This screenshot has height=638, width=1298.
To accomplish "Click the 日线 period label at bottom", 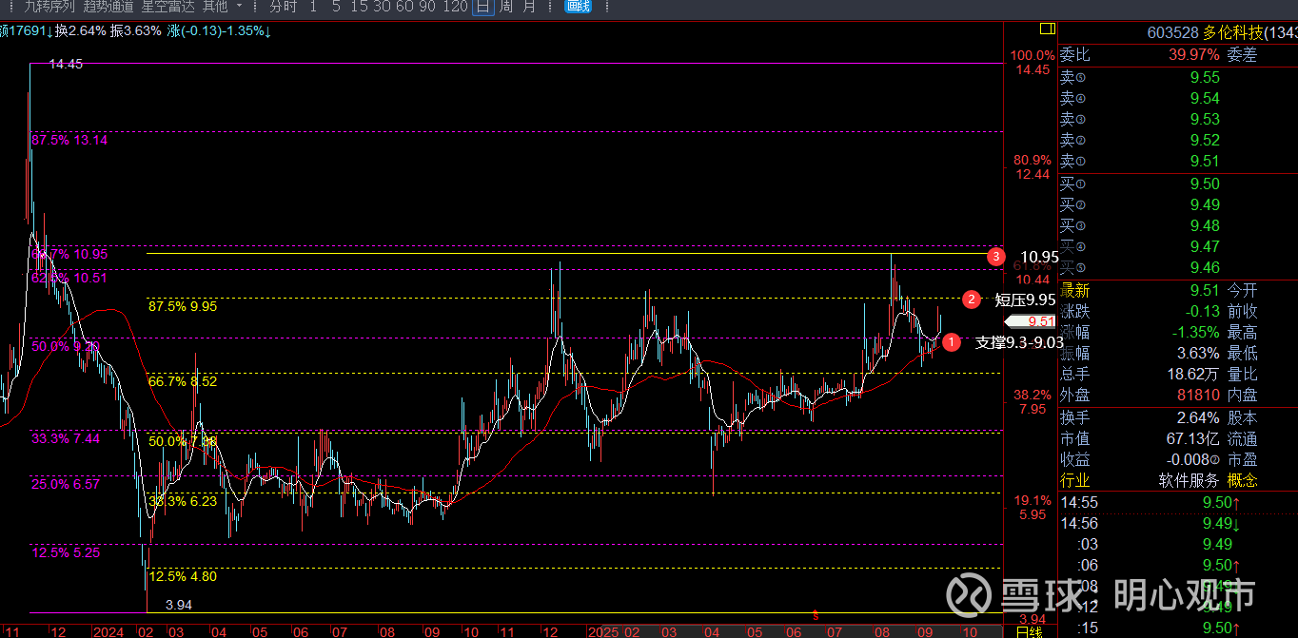I will (x=1029, y=631).
